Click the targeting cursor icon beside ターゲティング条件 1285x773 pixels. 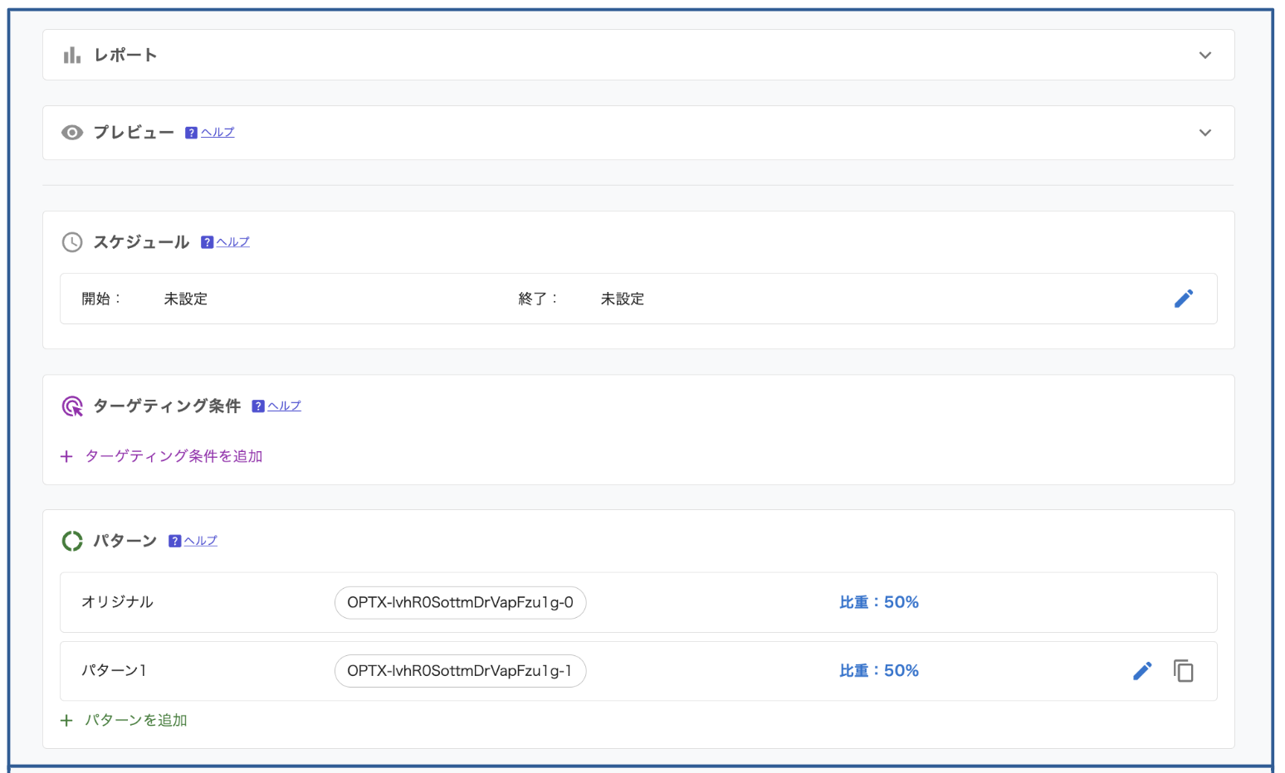click(x=72, y=406)
